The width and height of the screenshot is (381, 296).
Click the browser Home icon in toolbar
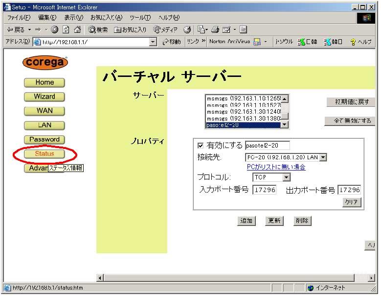[x=77, y=30]
